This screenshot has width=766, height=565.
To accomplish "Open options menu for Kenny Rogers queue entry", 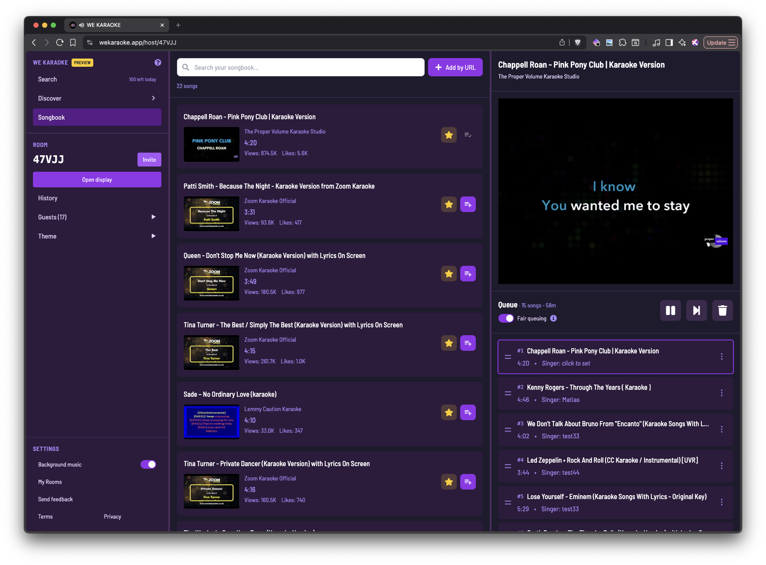I will click(722, 393).
